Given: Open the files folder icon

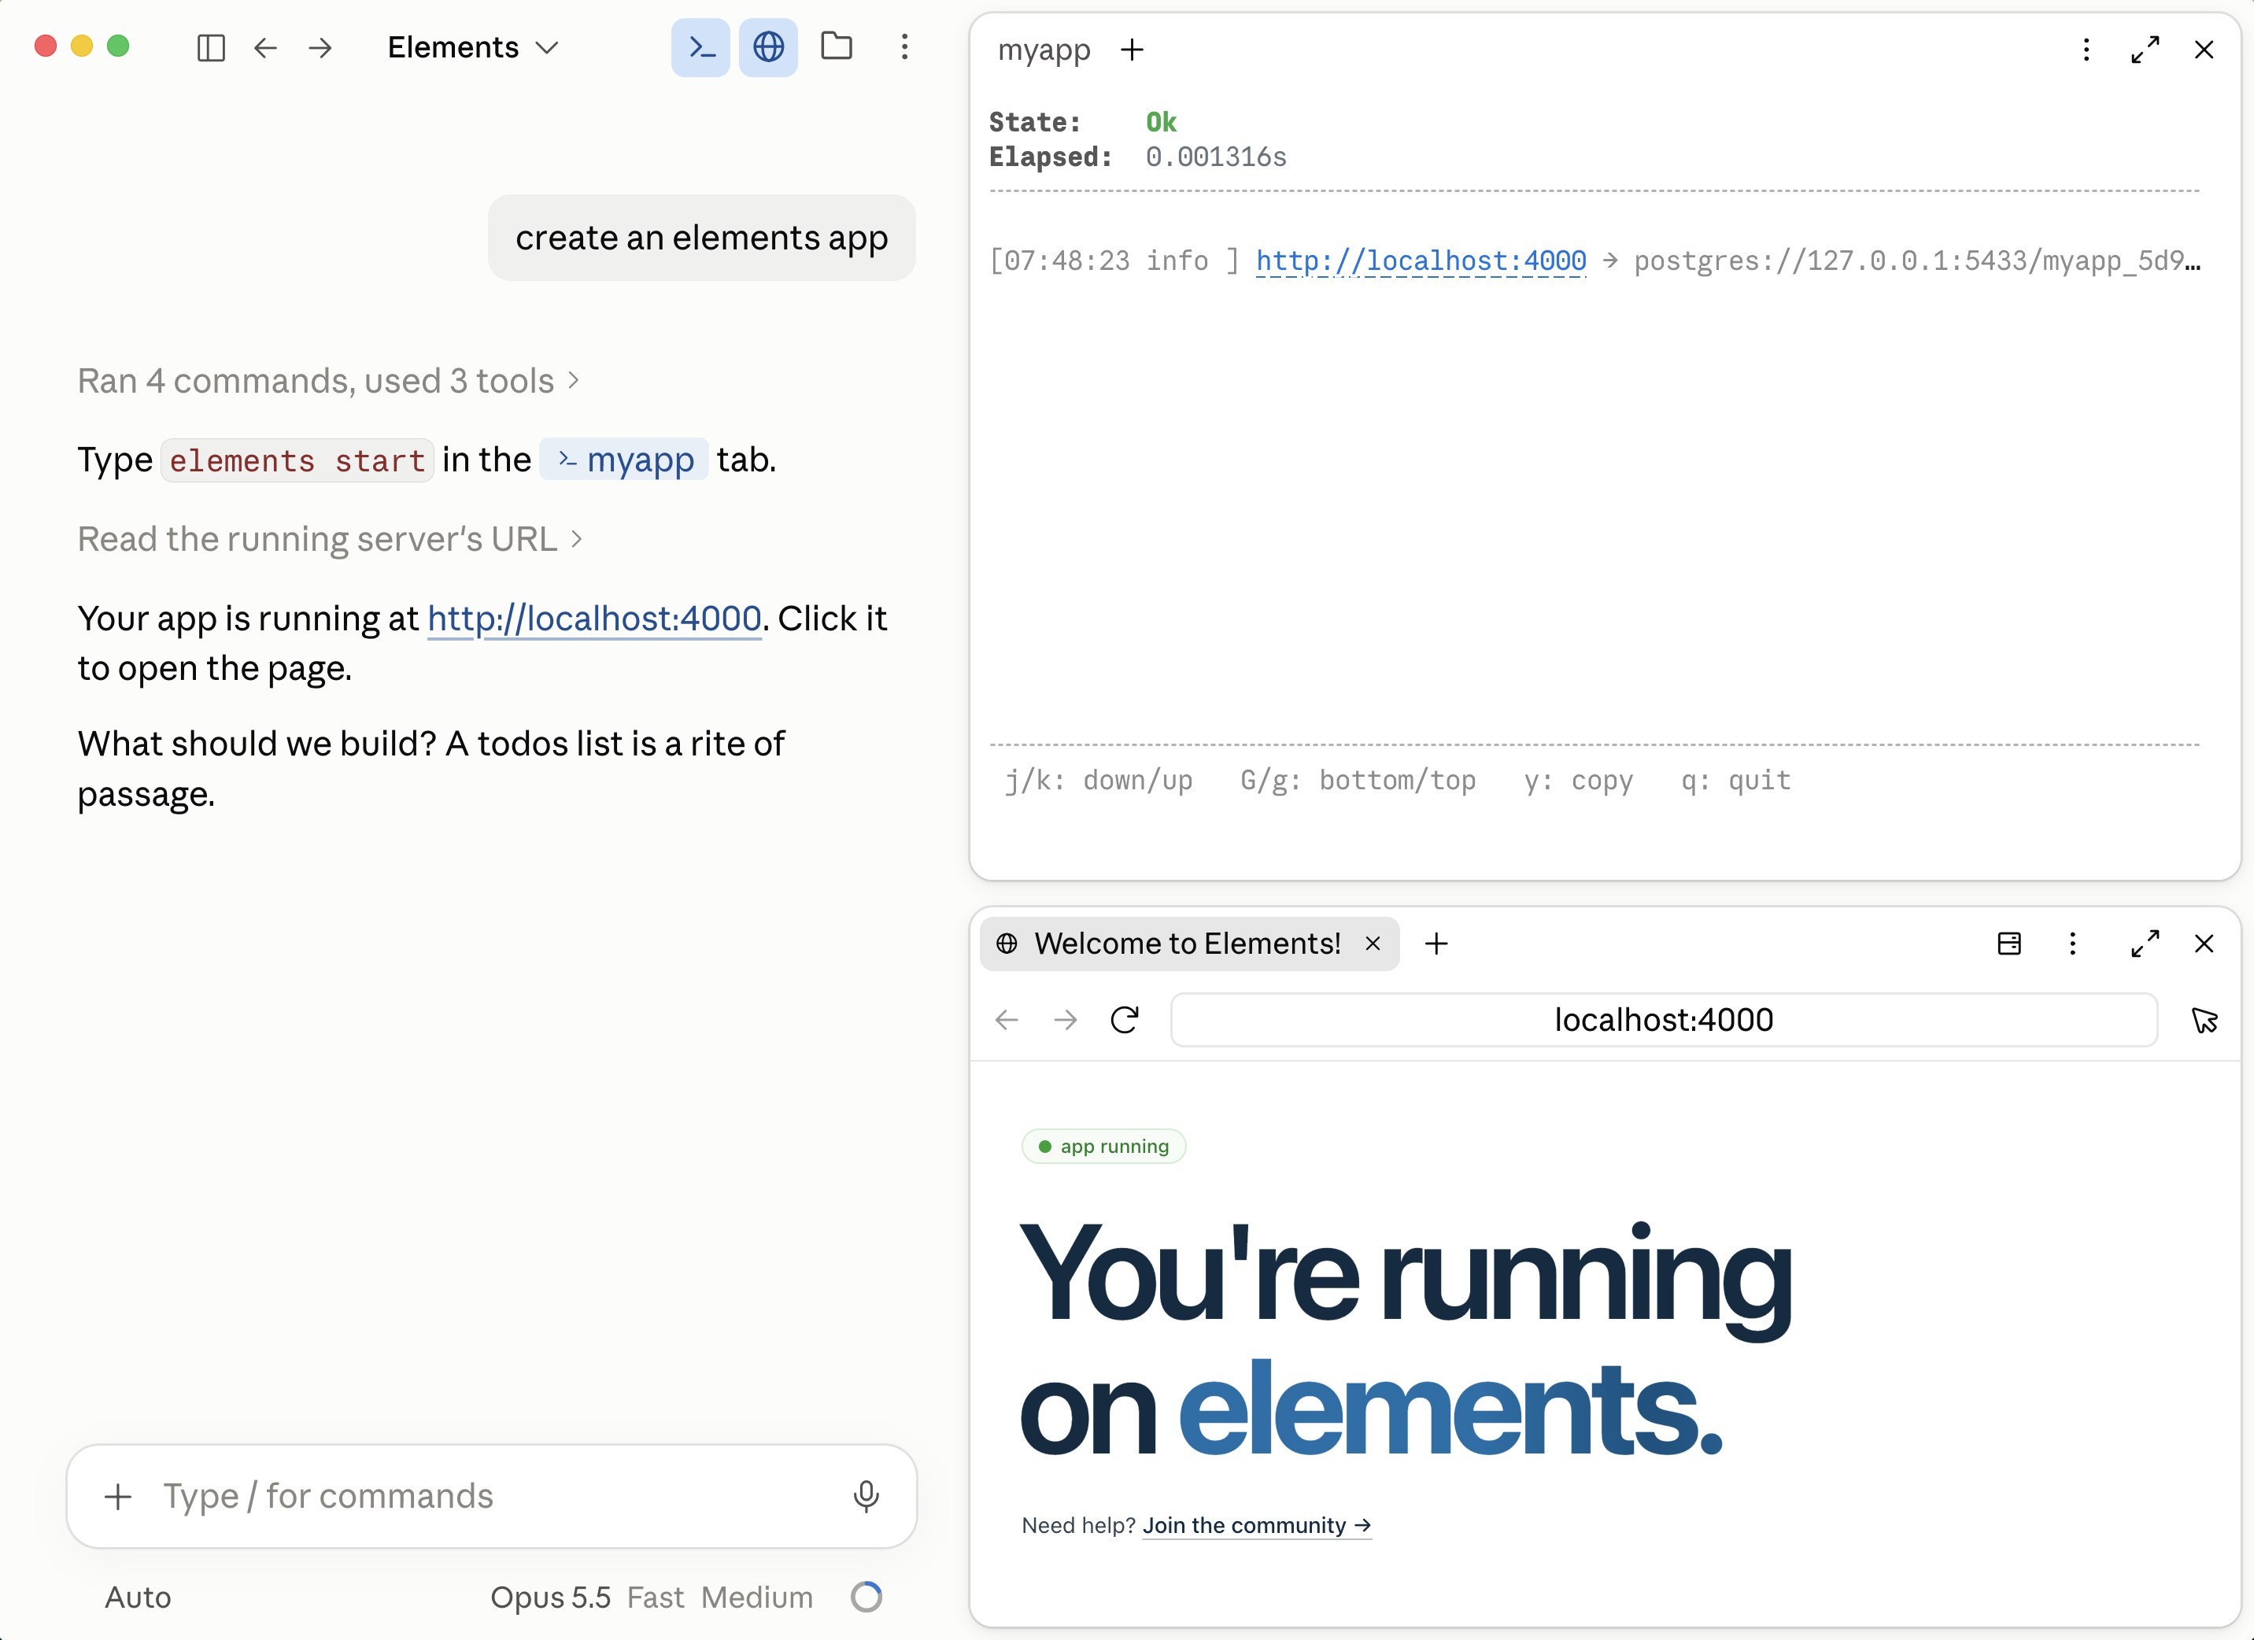Looking at the screenshot, I should (837, 46).
